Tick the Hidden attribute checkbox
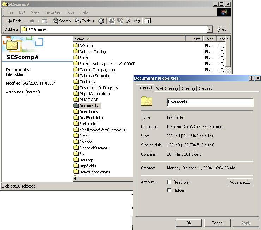 click(x=169, y=190)
